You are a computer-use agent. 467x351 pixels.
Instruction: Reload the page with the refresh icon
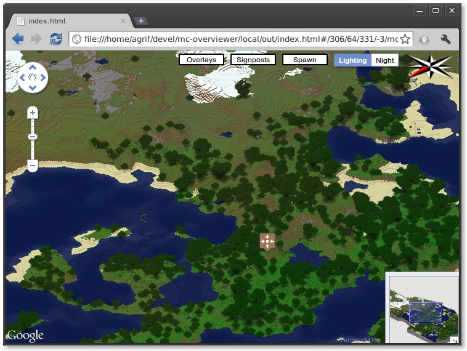coord(56,39)
